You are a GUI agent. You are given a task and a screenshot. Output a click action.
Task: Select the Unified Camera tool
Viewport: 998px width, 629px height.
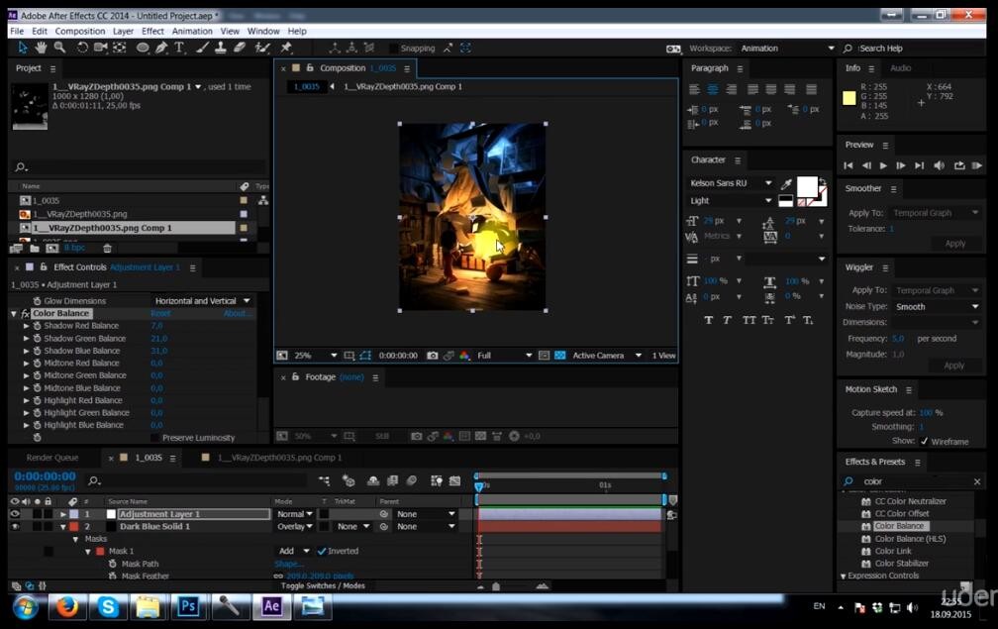point(101,48)
